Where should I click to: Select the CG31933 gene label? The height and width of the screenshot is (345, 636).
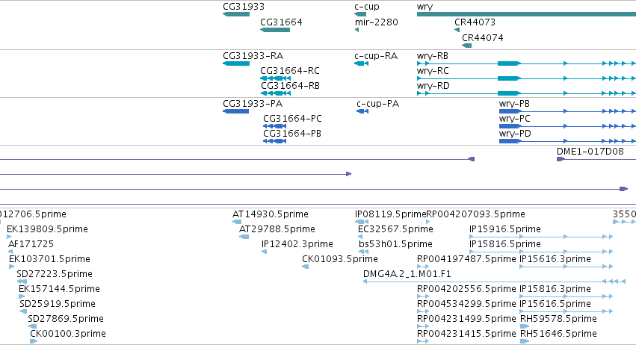244,7
